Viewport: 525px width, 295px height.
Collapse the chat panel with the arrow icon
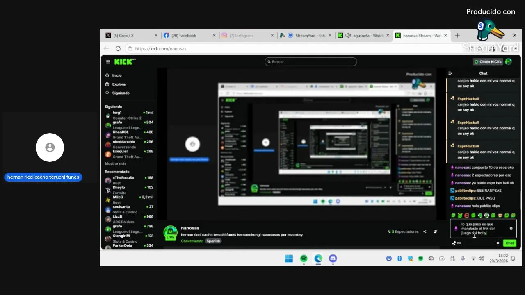[x=450, y=73]
